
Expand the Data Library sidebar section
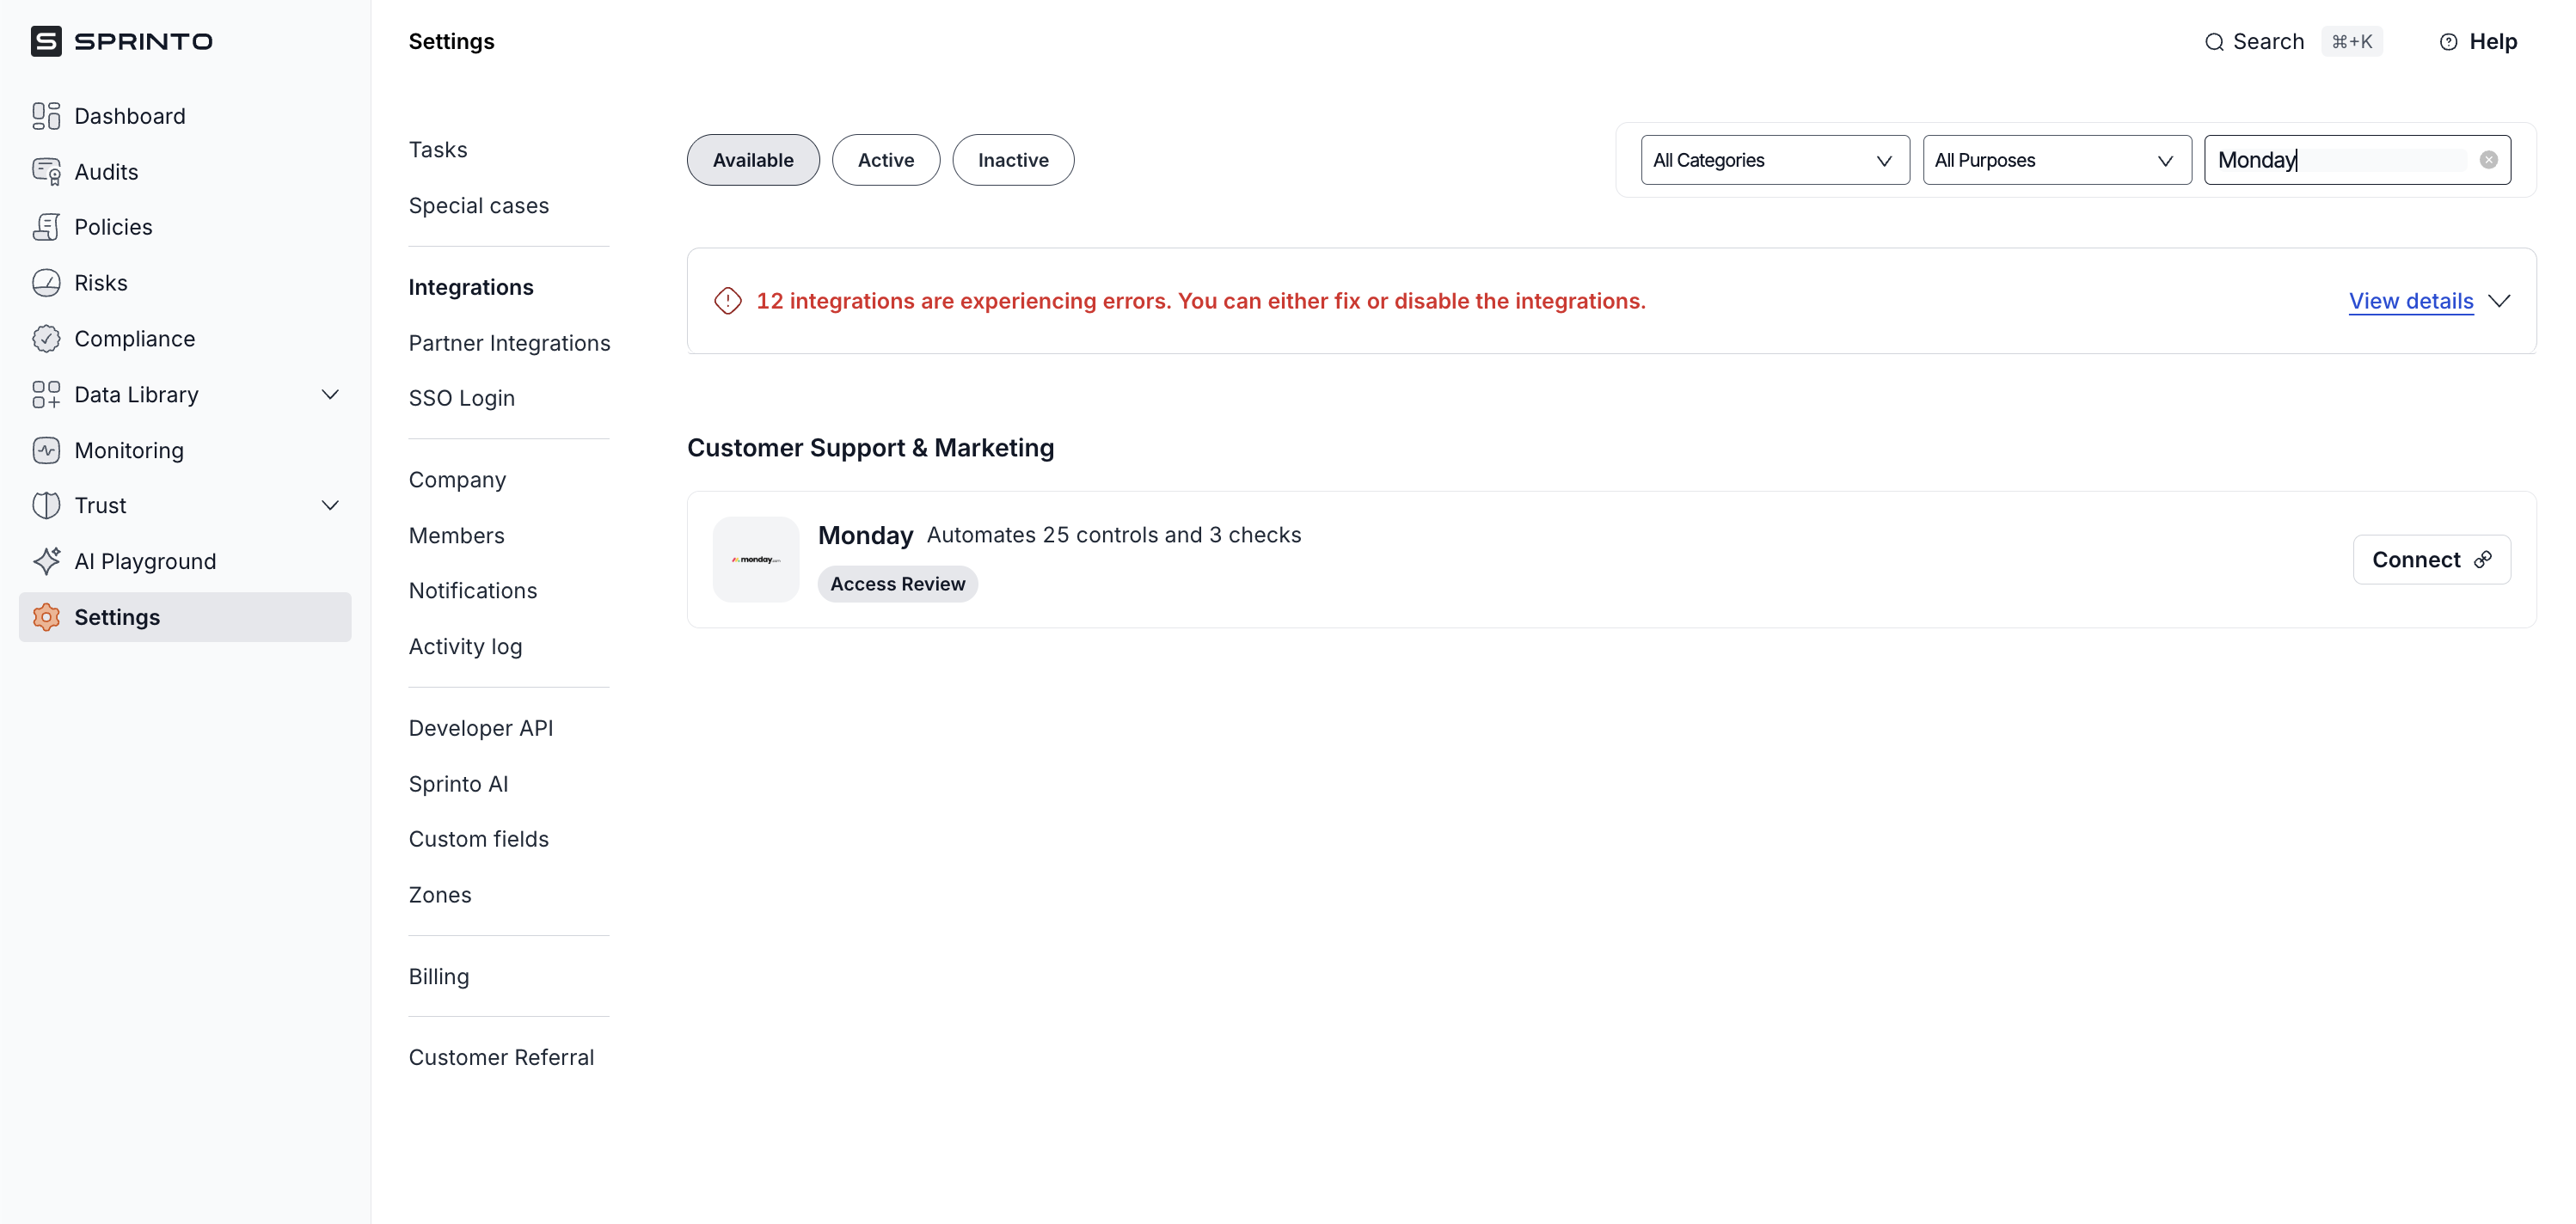point(329,394)
